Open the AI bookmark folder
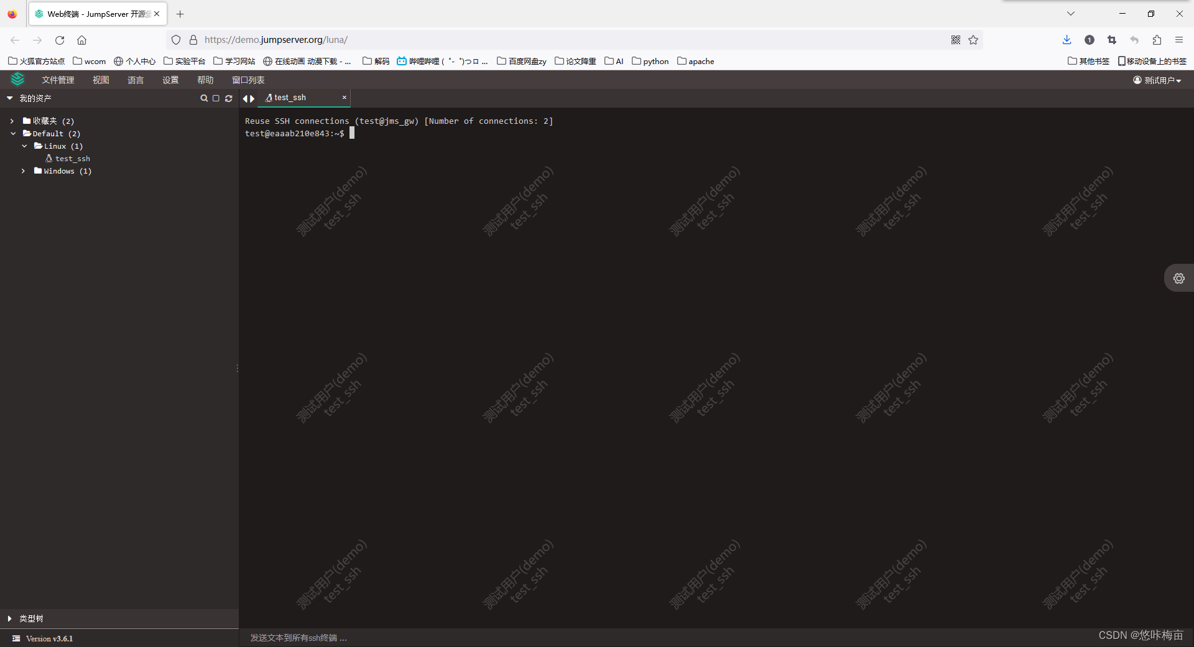Viewport: 1194px width, 647px height. pos(614,61)
